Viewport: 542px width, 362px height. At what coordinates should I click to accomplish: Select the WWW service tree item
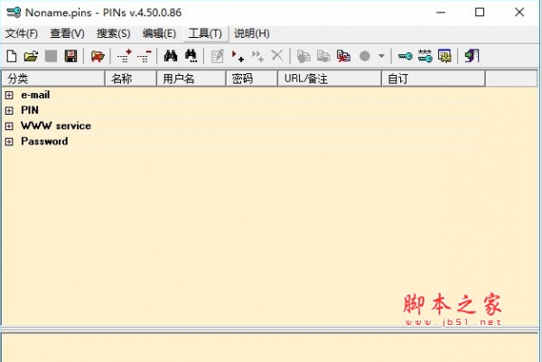pos(56,125)
